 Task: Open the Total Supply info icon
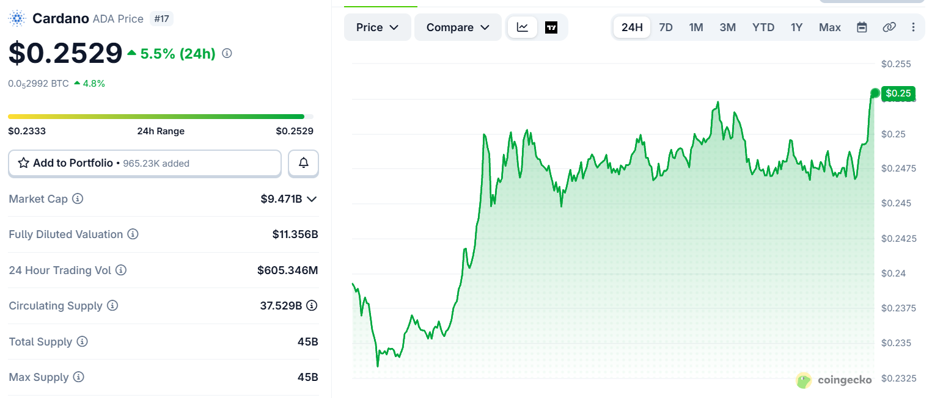click(82, 342)
